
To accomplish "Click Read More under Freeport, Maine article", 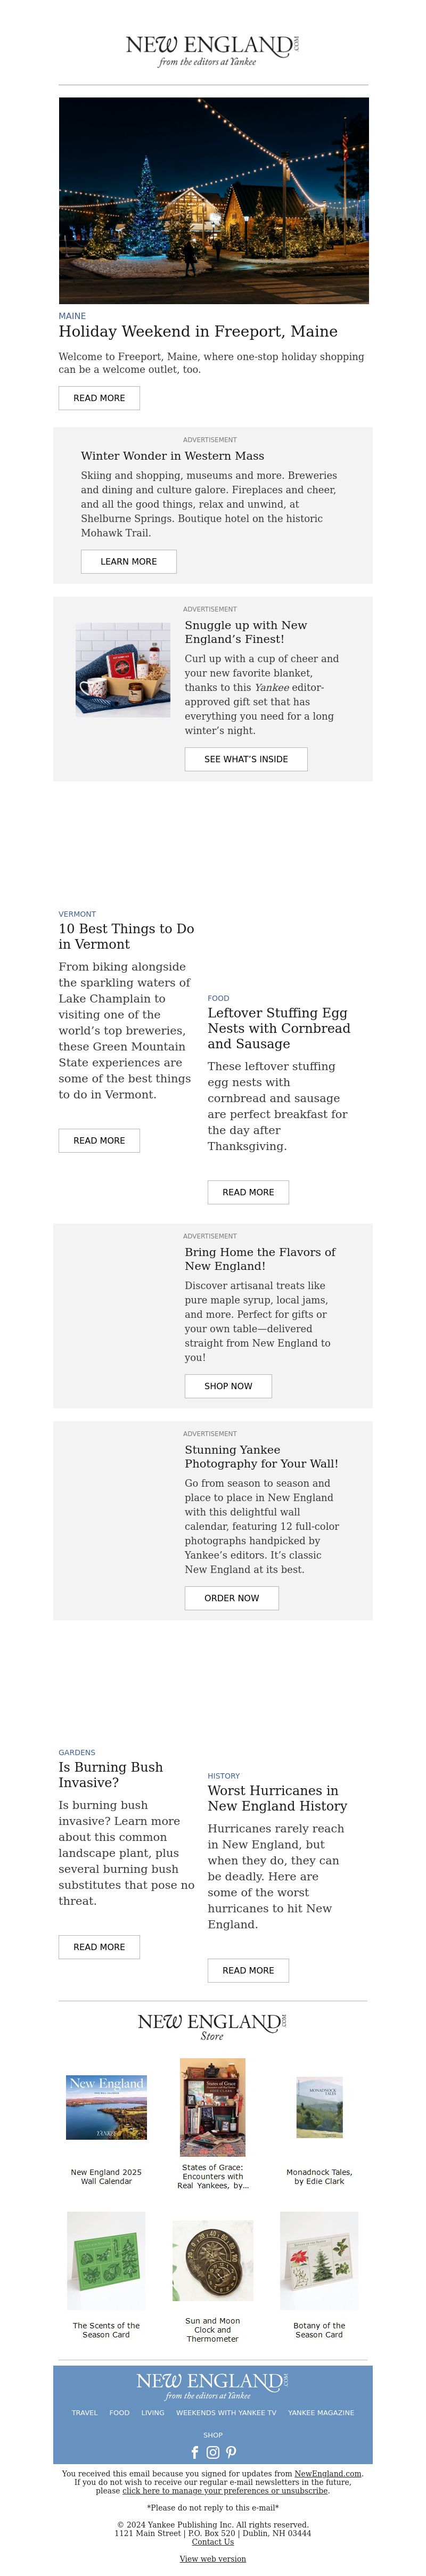I will tap(99, 398).
